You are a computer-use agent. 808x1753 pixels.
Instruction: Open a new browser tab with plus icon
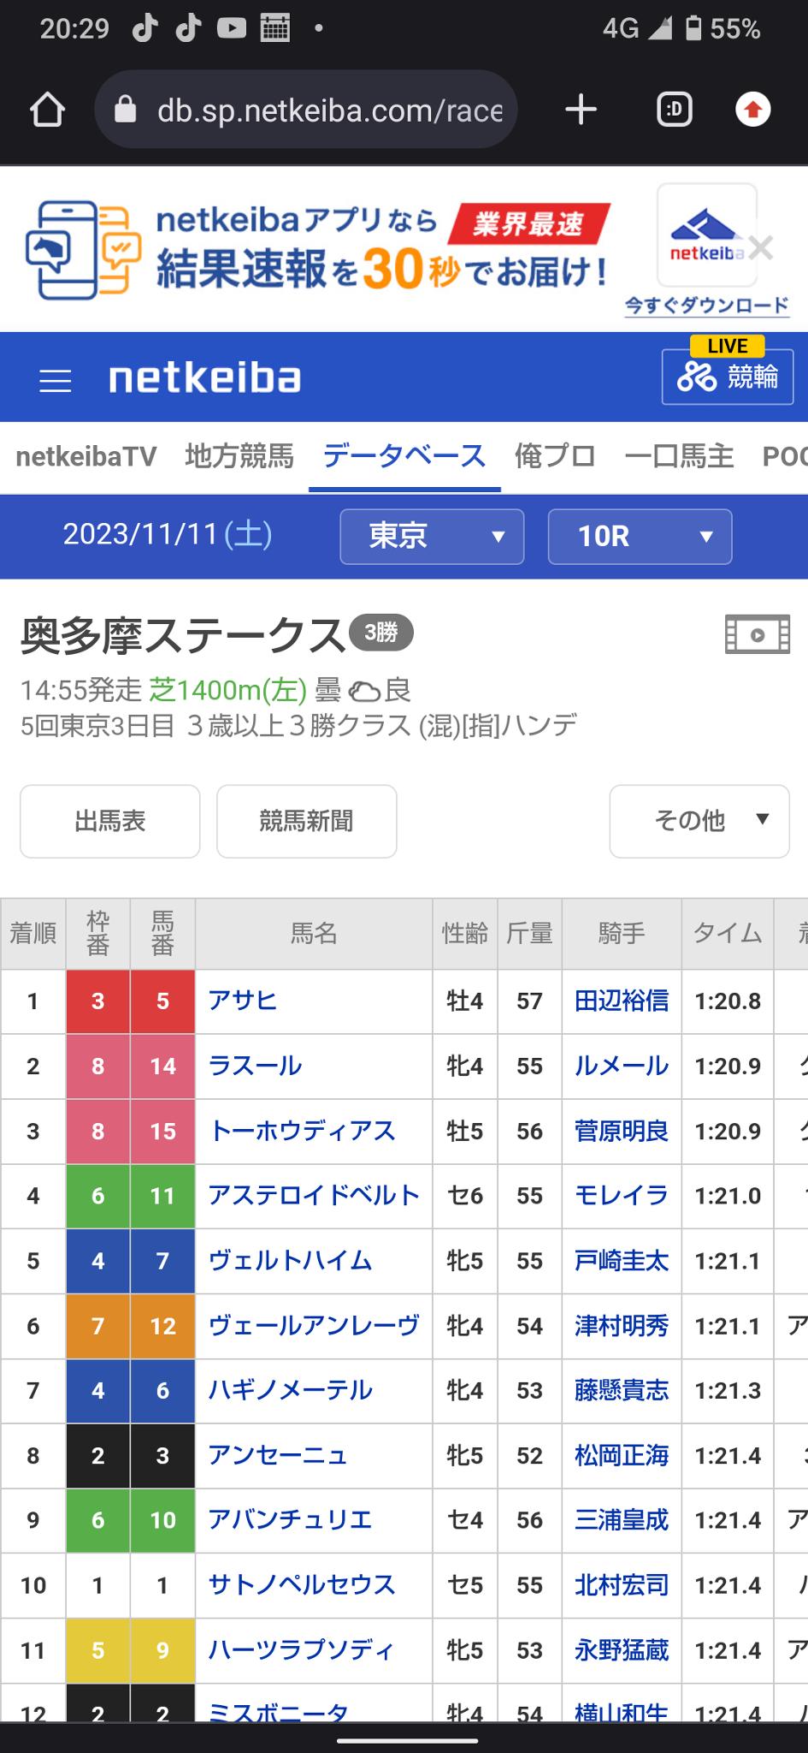[581, 110]
